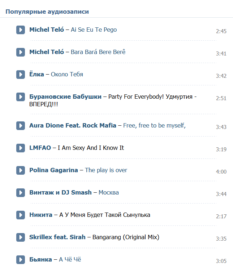This screenshot has height=268, width=233.
Task: Play Michel Teló Ai Se Eu Te Pego
Action: point(21,30)
